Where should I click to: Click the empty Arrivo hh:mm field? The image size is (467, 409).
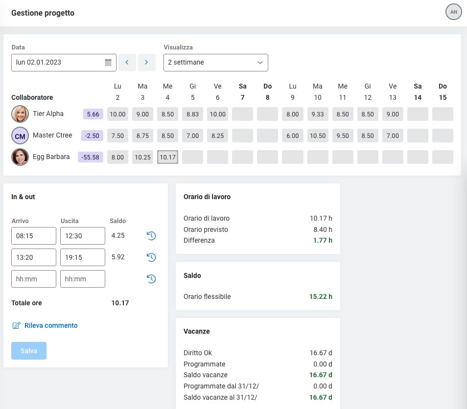(34, 279)
